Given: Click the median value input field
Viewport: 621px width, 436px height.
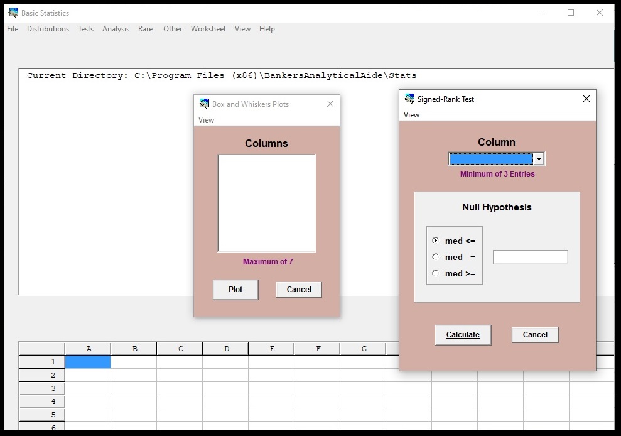Looking at the screenshot, I should [x=531, y=257].
